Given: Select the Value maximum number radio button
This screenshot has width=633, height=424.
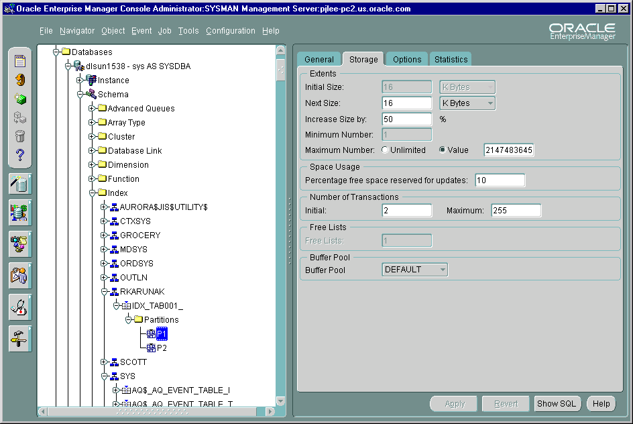Looking at the screenshot, I should (443, 150).
